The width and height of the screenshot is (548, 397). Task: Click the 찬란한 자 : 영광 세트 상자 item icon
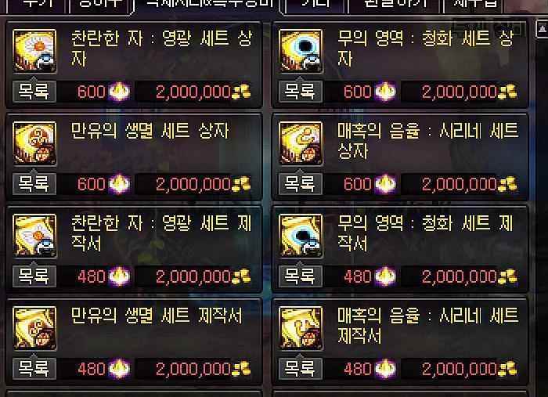point(34,51)
